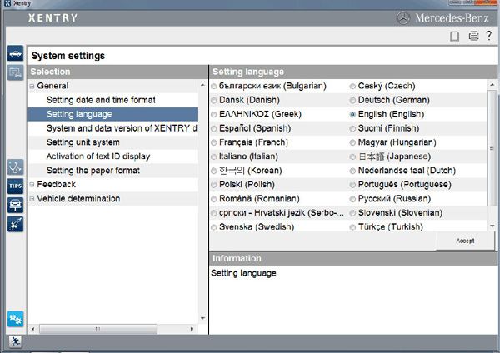Select Greek language radio button

point(213,114)
